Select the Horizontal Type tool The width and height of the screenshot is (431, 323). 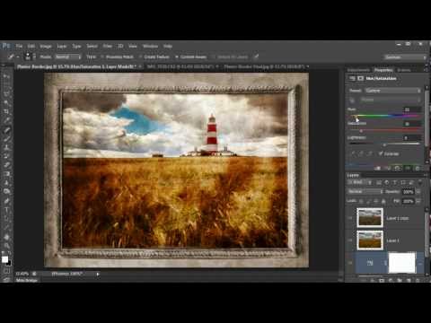(x=6, y=210)
